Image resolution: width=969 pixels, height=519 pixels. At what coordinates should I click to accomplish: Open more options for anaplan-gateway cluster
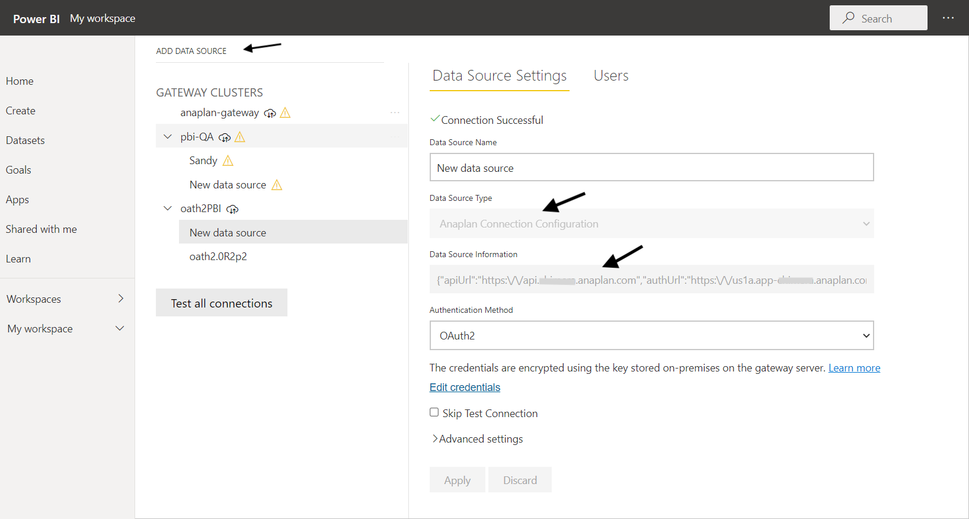(395, 113)
